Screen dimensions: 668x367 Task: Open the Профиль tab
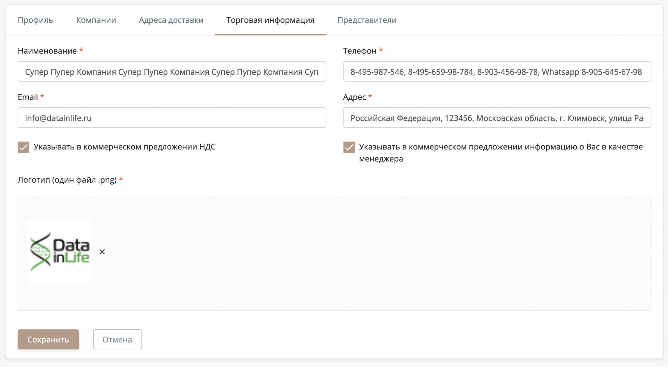tap(35, 20)
